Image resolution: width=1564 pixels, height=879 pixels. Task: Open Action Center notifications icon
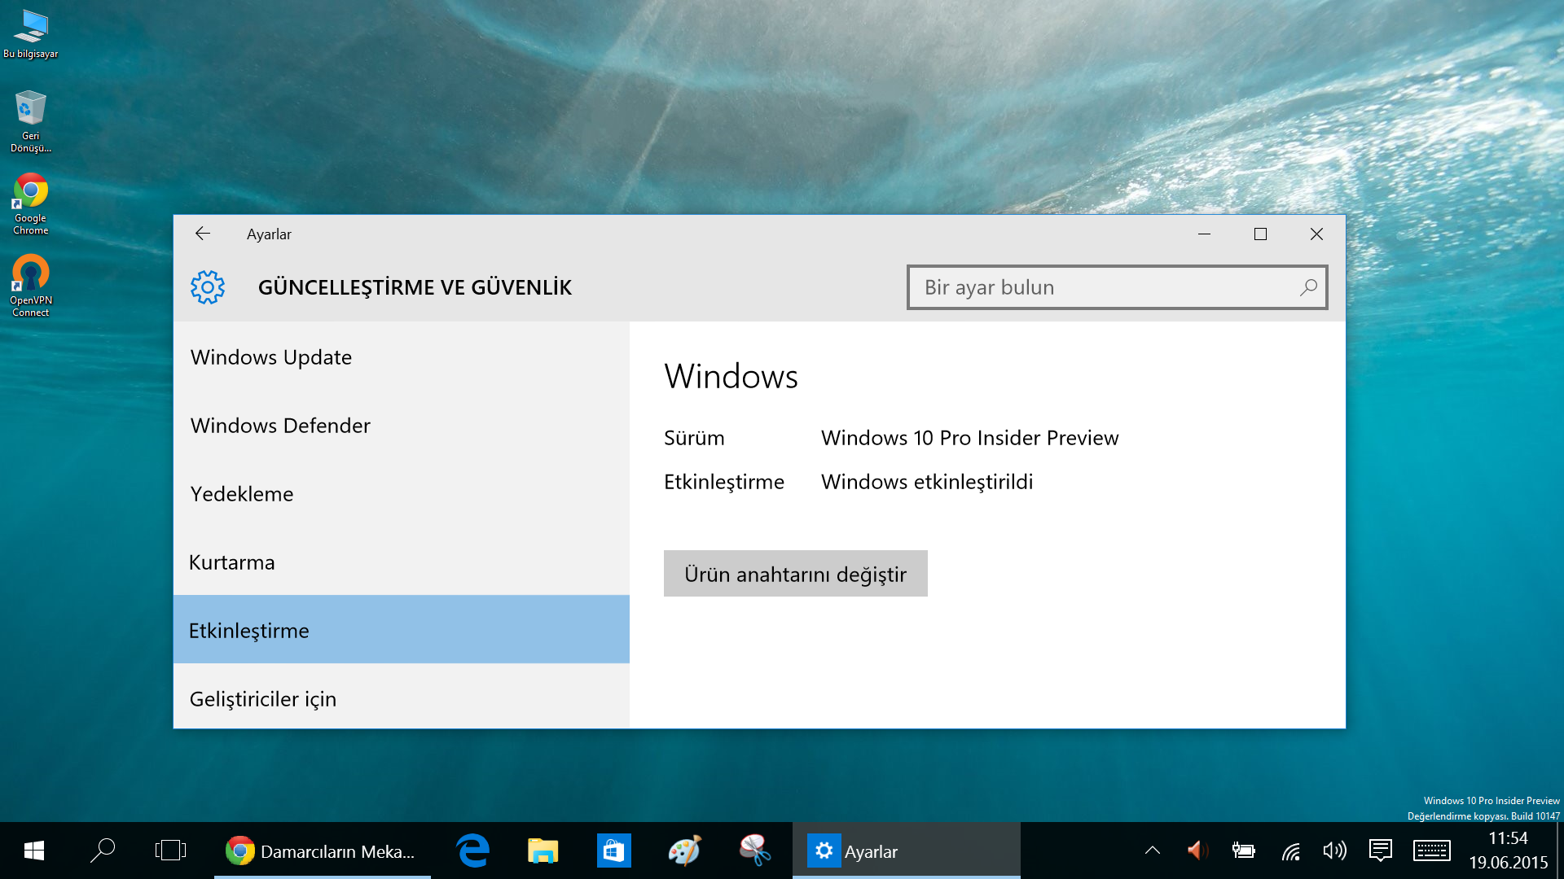pyautogui.click(x=1381, y=851)
